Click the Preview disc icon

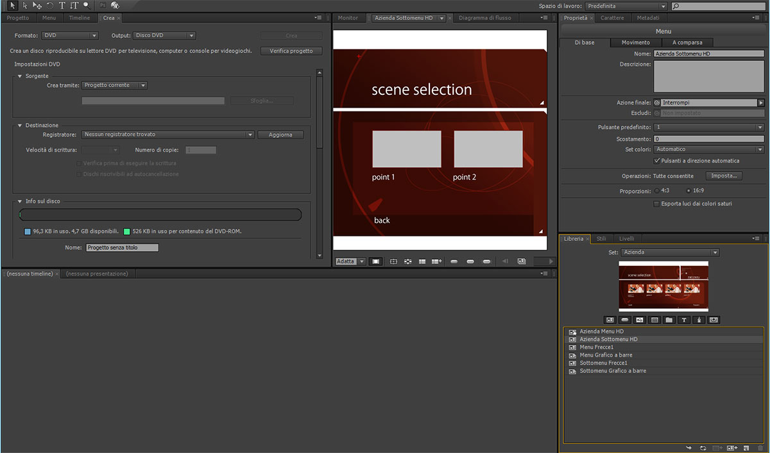click(x=115, y=5)
